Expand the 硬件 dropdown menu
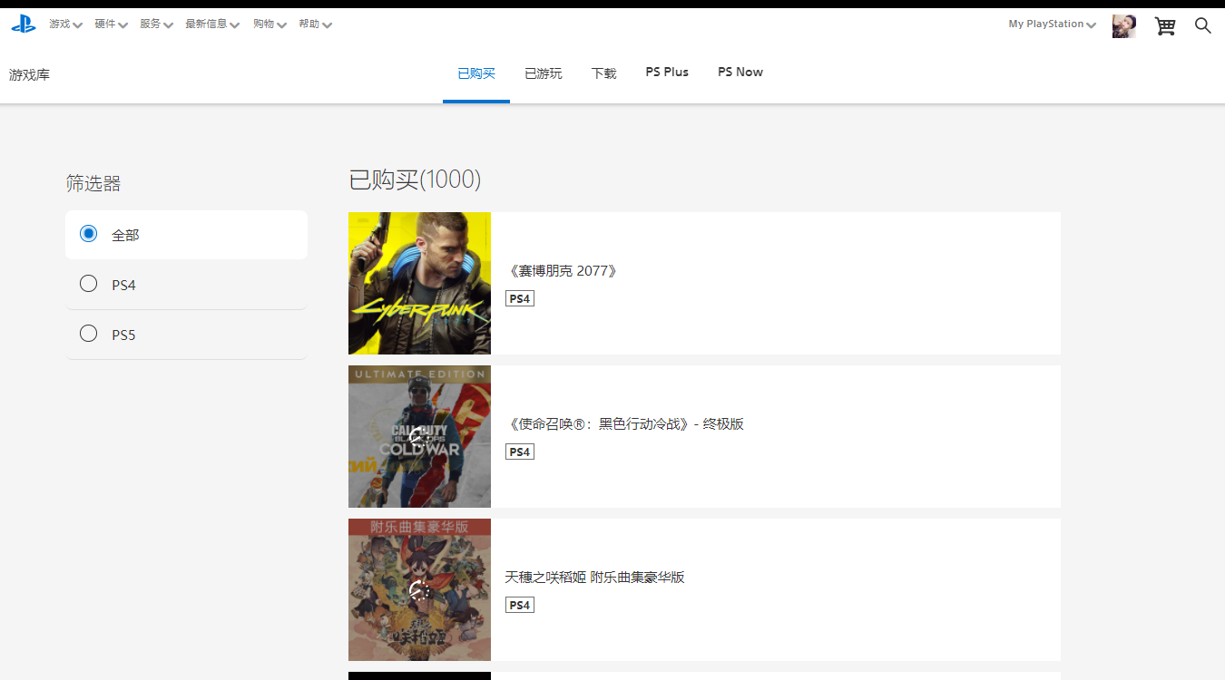This screenshot has height=680, width=1225. tap(111, 24)
